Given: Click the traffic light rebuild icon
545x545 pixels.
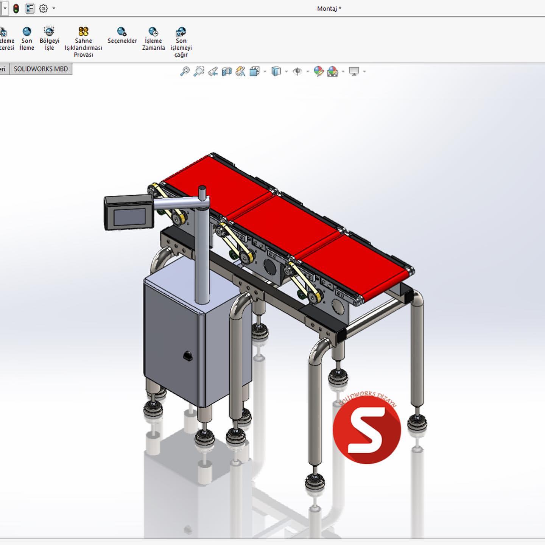Looking at the screenshot, I should click(16, 8).
